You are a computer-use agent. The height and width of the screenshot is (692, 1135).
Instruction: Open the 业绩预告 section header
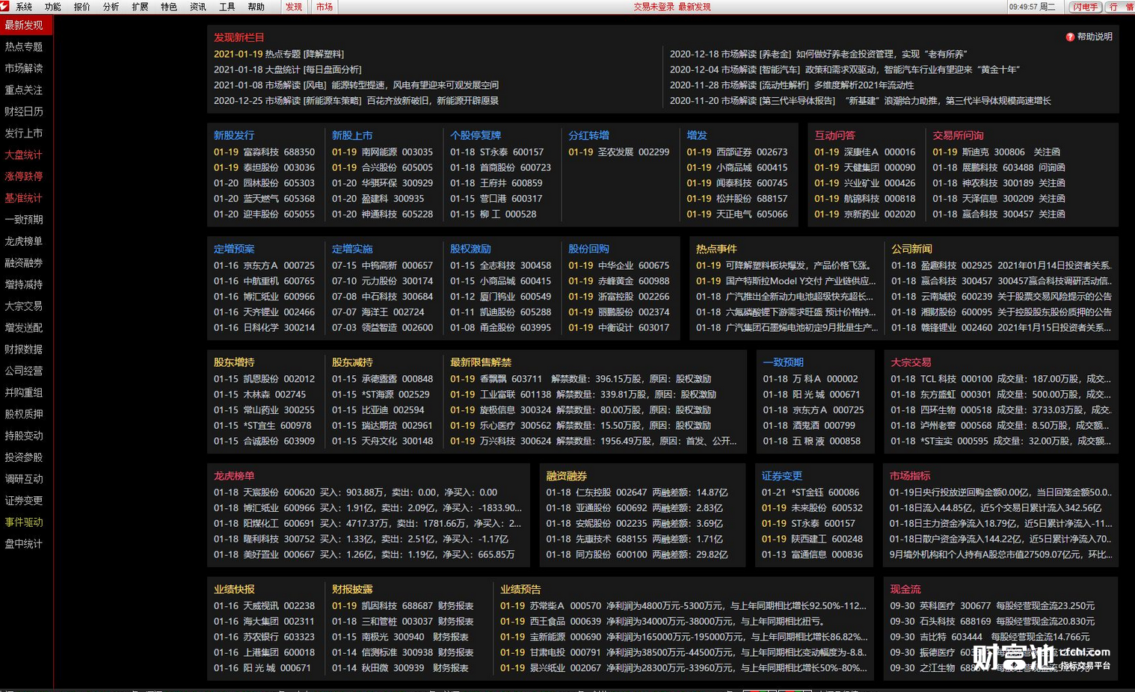[520, 590]
